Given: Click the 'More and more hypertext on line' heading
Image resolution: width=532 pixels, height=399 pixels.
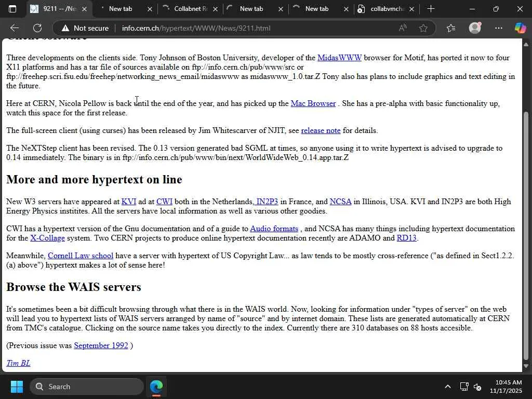Looking at the screenshot, I should (x=95, y=179).
